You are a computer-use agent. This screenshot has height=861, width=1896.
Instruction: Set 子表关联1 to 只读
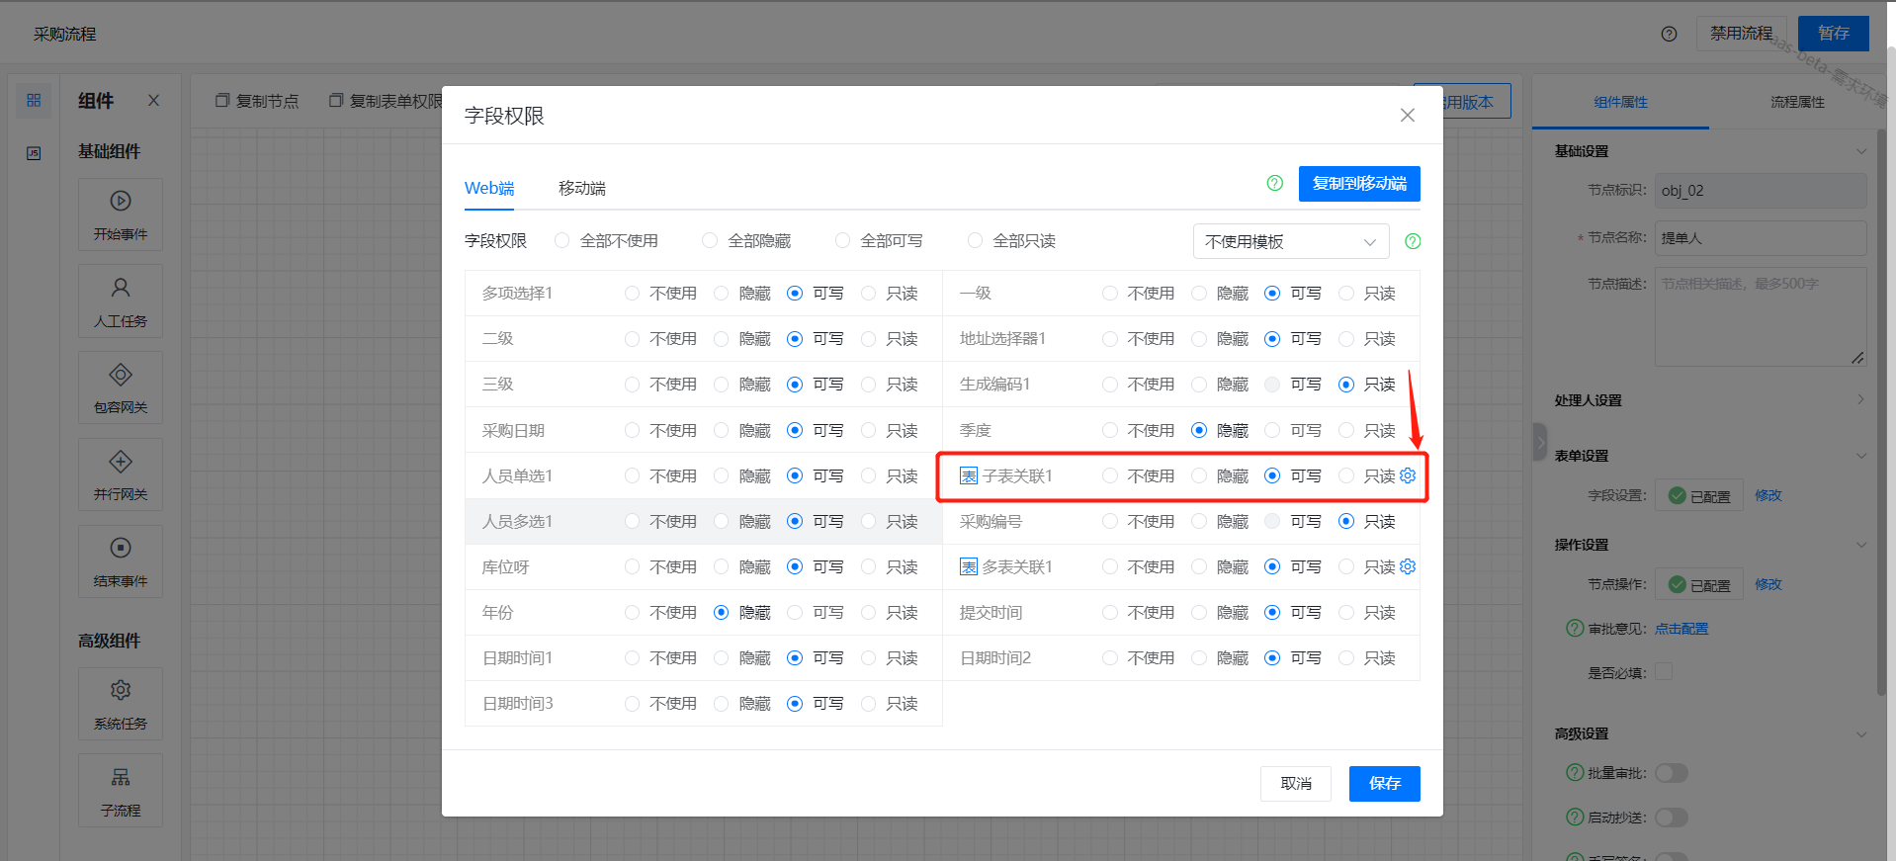[1345, 476]
